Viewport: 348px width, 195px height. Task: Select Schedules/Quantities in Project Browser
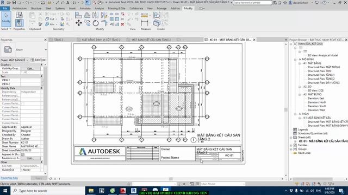click(x=313, y=134)
